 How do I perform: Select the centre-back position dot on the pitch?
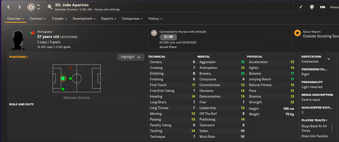click(x=63, y=78)
